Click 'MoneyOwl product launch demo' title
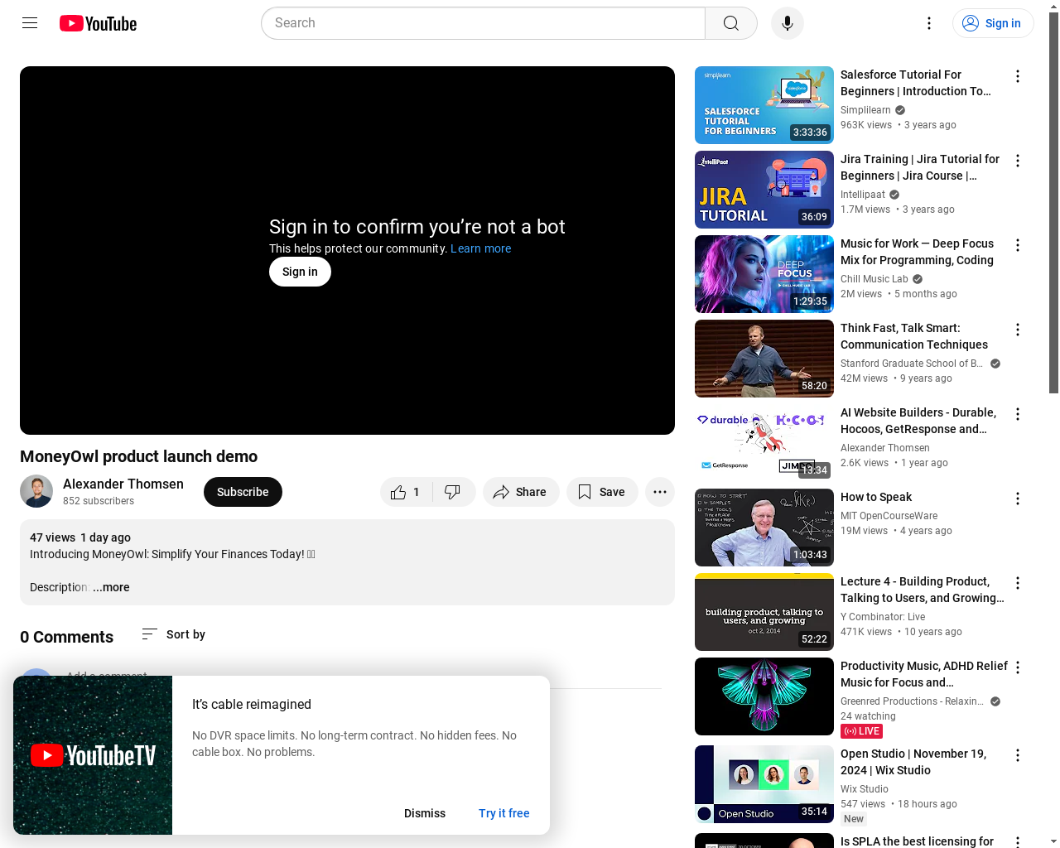1060x848 pixels. click(138, 456)
